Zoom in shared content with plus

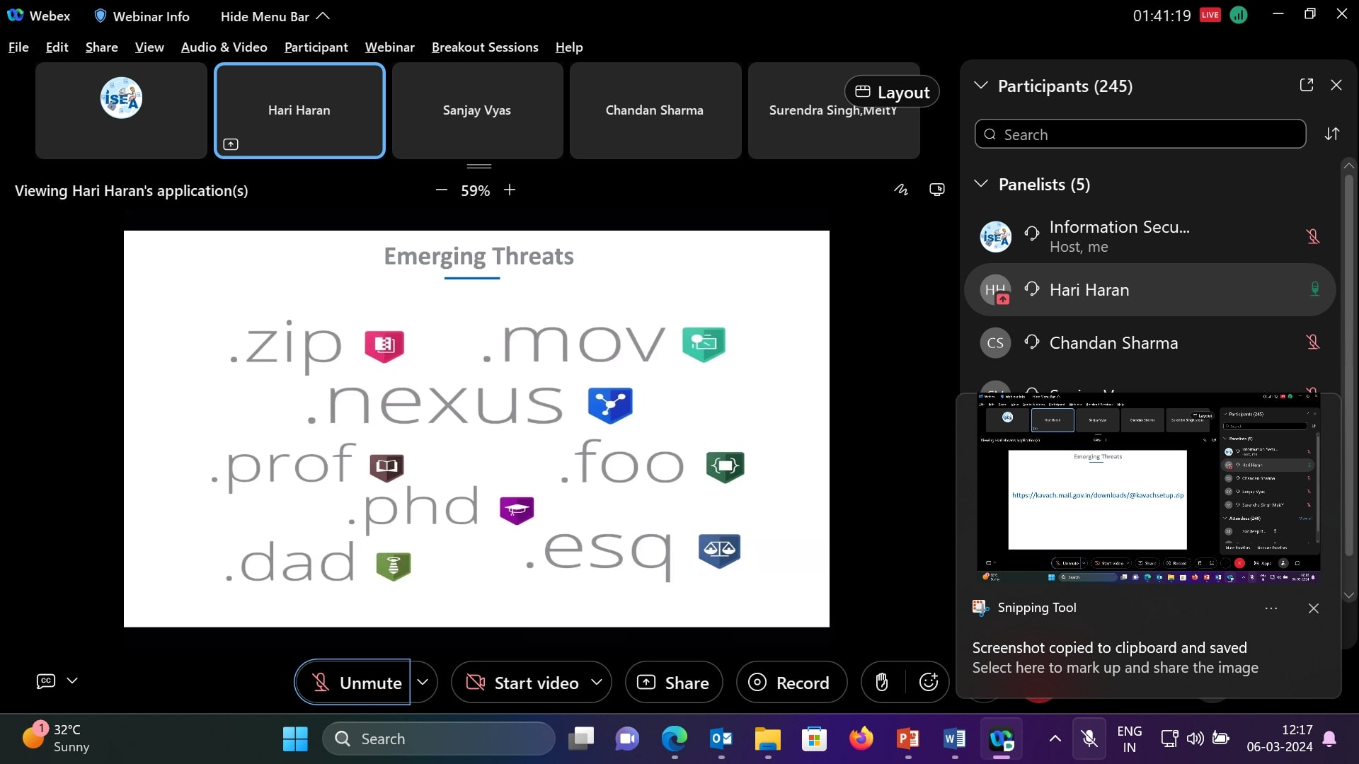pos(510,190)
